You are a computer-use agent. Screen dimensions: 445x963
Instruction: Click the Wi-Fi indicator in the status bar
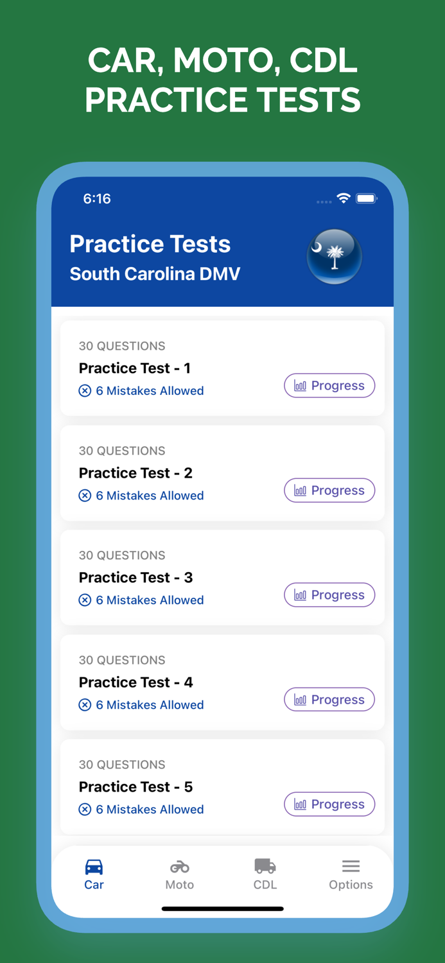[x=343, y=199]
